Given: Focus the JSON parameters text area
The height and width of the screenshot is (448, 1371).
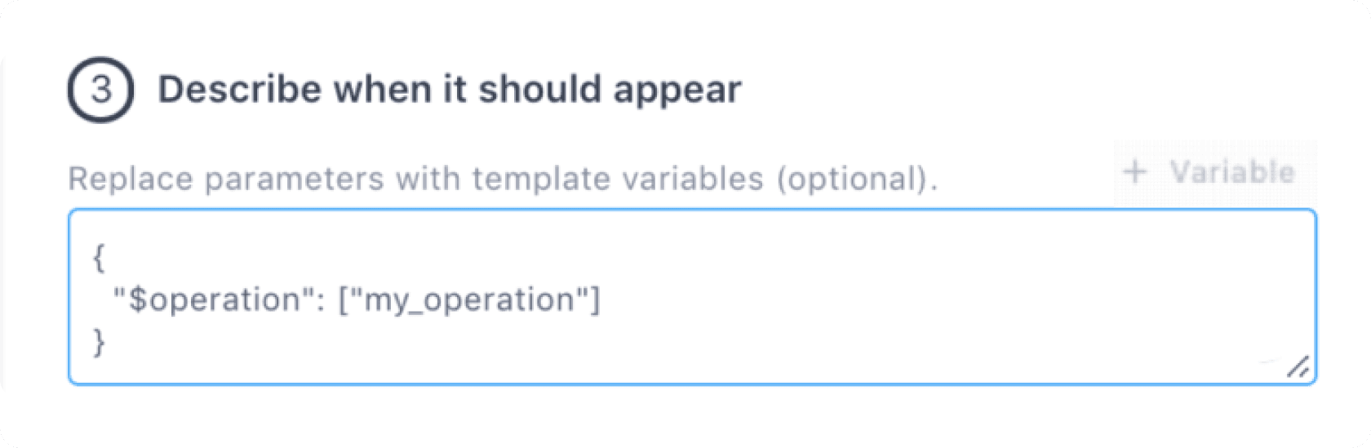Looking at the screenshot, I should click(x=692, y=297).
